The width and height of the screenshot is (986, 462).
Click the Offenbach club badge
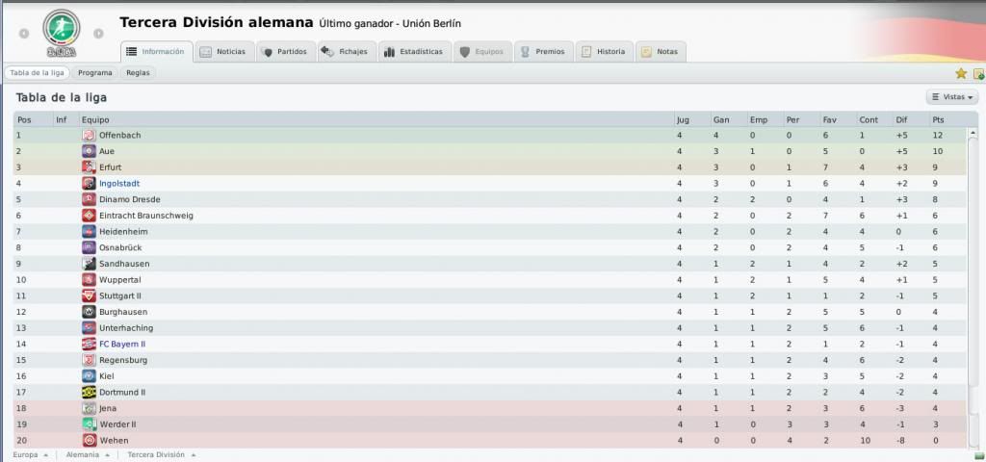click(89, 135)
